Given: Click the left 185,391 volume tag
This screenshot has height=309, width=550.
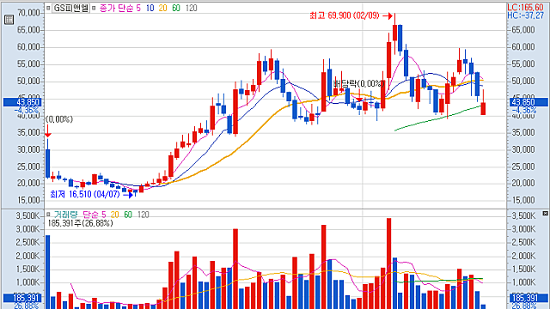Looking at the screenshot, I should click(22, 298).
